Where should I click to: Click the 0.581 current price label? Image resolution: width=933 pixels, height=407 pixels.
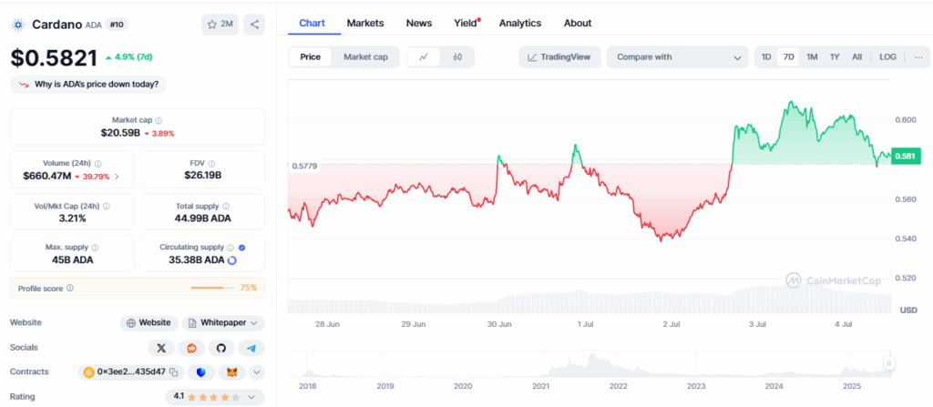coord(905,156)
